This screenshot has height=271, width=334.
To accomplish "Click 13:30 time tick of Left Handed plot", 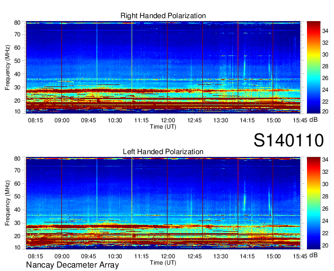I will click(221, 256).
